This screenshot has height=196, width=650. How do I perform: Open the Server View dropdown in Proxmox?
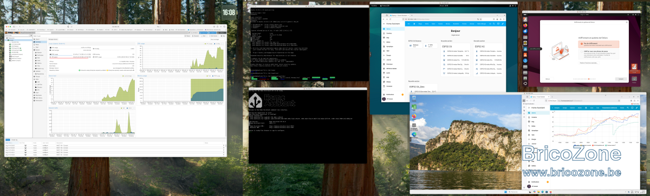17,36
